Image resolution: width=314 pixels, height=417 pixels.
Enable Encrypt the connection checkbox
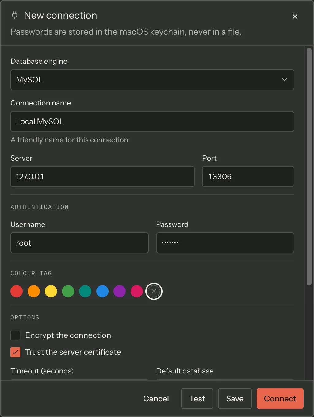coord(15,335)
